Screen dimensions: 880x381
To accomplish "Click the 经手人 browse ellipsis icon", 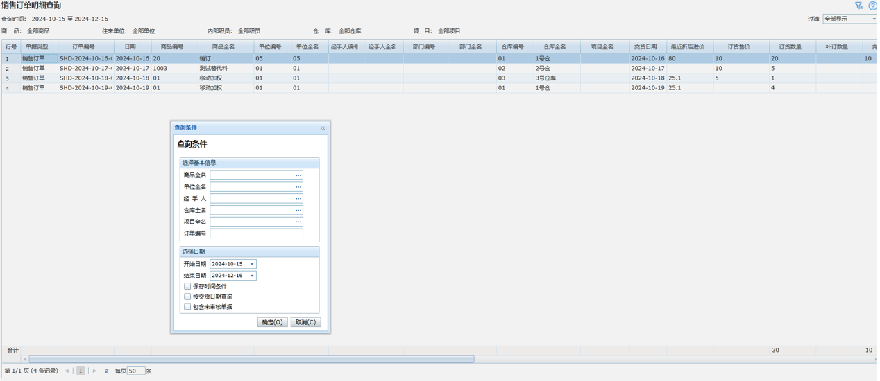I will tap(298, 199).
